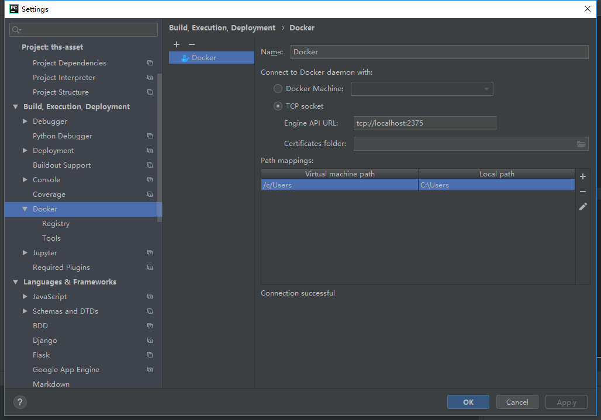Viewport: 601px width, 420px height.
Task: Open the BDD settings page
Action: (x=40, y=326)
